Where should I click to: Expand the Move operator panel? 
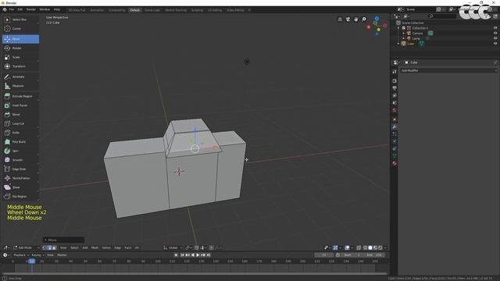pos(63,240)
